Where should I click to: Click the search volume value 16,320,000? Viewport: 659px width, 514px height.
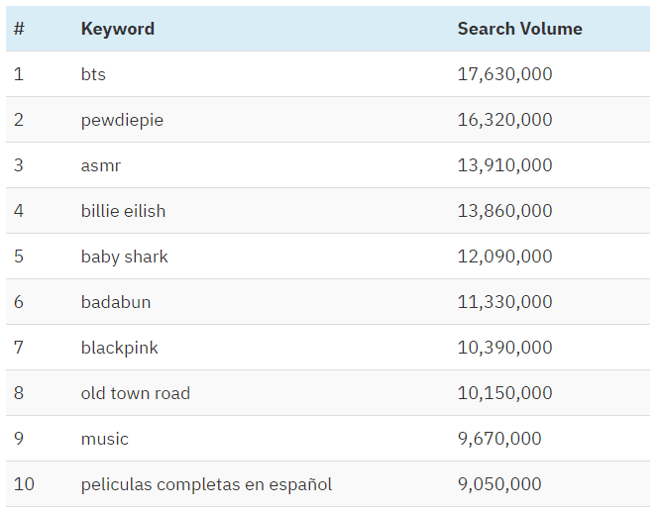(504, 120)
